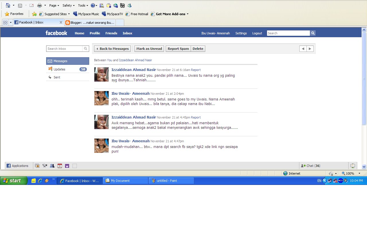The image size is (367, 229).
Task: Open the Events calendar icon in the Facebook dock
Action: click(60, 166)
